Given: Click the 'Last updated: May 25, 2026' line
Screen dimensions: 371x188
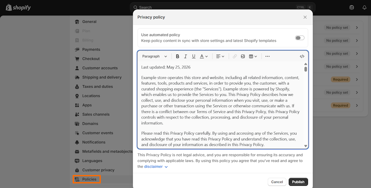Looking at the screenshot, I should point(166,67).
